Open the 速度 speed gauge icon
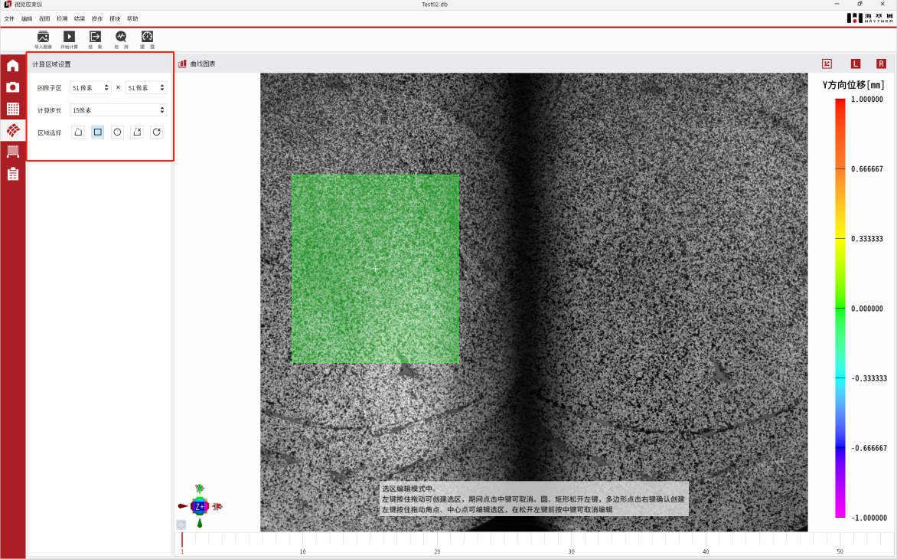897x559 pixels. (147, 37)
